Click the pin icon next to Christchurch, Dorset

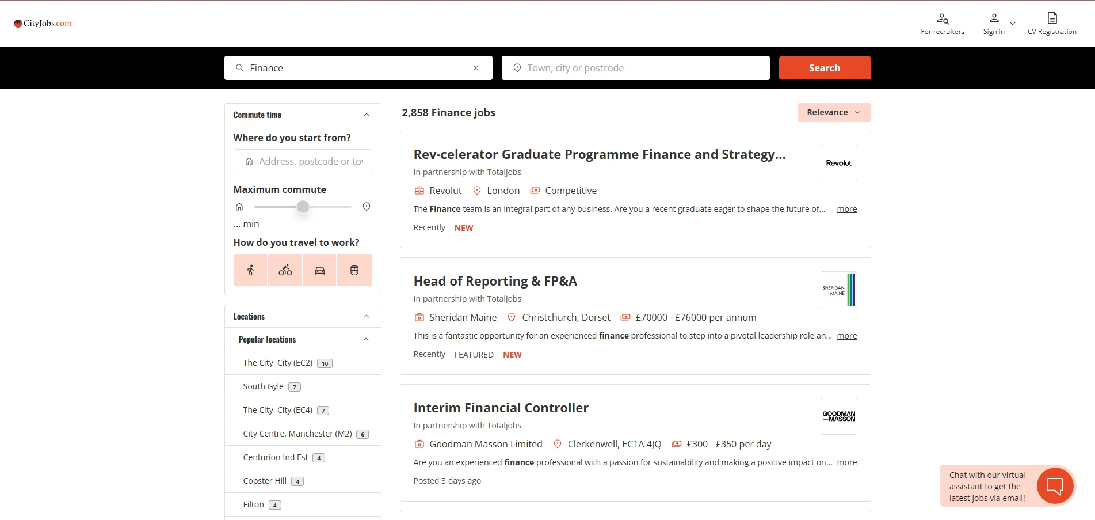[512, 317]
